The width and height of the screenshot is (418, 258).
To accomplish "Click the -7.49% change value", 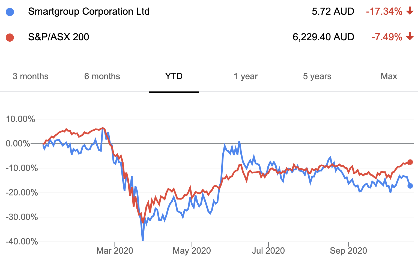I will 387,37.
